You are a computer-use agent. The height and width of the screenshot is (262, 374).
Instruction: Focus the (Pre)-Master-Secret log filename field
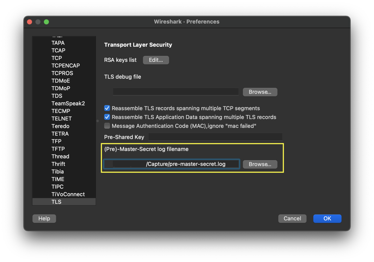click(172, 164)
